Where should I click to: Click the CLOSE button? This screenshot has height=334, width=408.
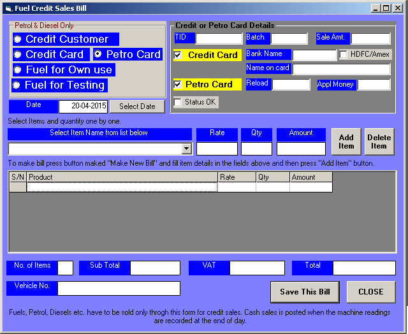click(370, 292)
